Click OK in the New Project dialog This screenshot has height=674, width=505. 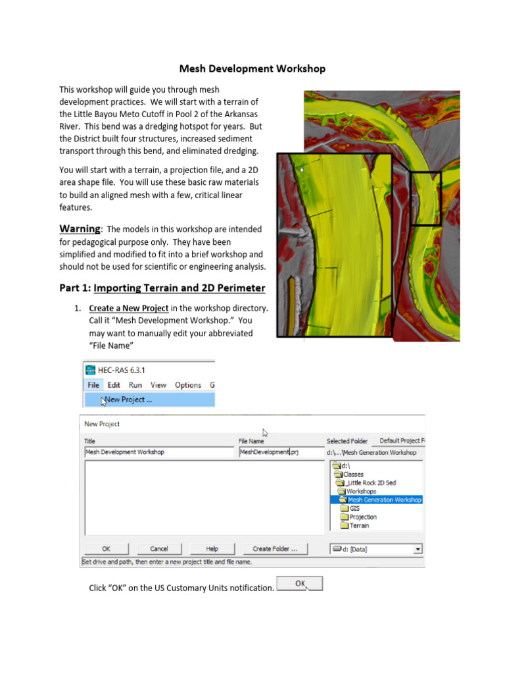(107, 549)
